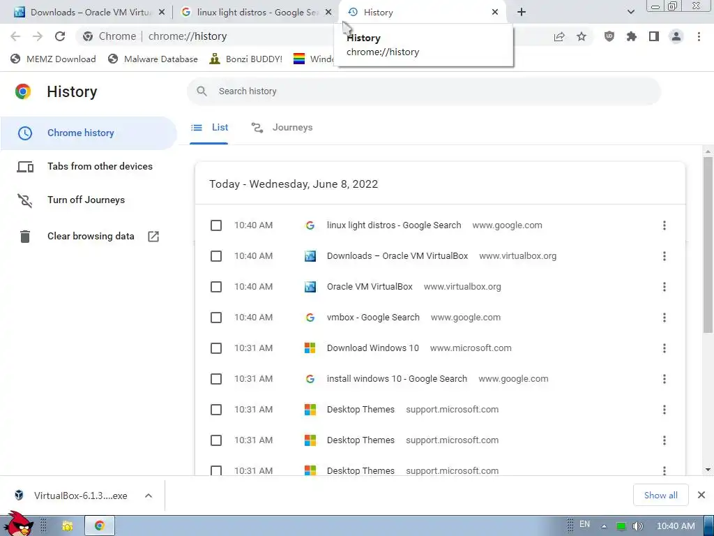714x536 pixels.
Task: Click the Angry Birds start button
Action: pyautogui.click(x=17, y=523)
